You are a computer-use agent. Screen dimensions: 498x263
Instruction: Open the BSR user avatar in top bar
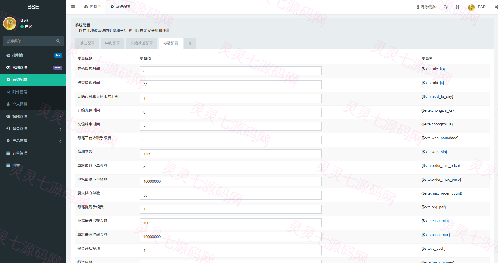tap(472, 7)
